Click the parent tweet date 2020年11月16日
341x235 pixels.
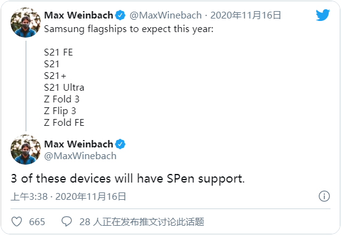[x=246, y=15]
